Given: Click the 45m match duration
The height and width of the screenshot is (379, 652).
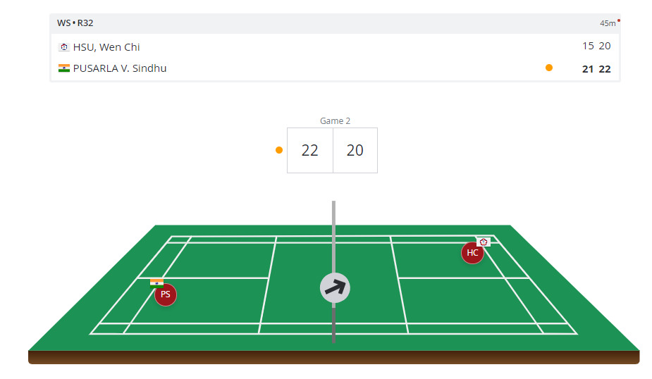Looking at the screenshot, I should [607, 23].
